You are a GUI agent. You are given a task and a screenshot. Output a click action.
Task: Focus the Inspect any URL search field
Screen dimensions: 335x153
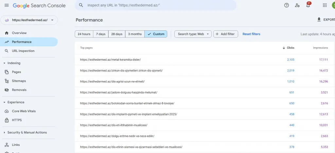(x=155, y=5)
